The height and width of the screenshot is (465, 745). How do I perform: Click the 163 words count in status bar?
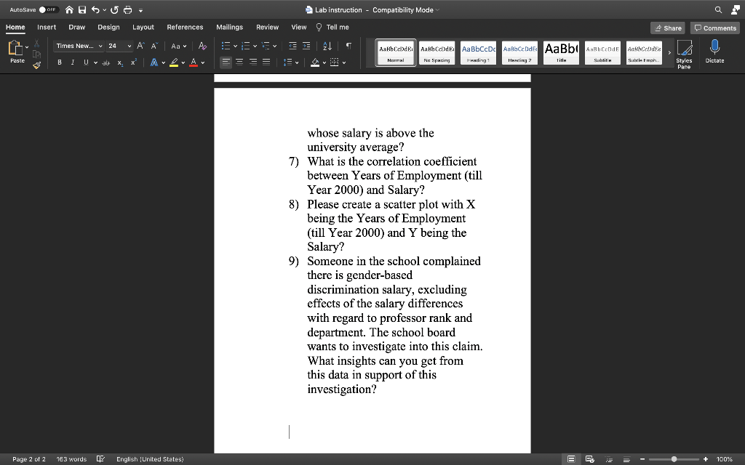(71, 459)
